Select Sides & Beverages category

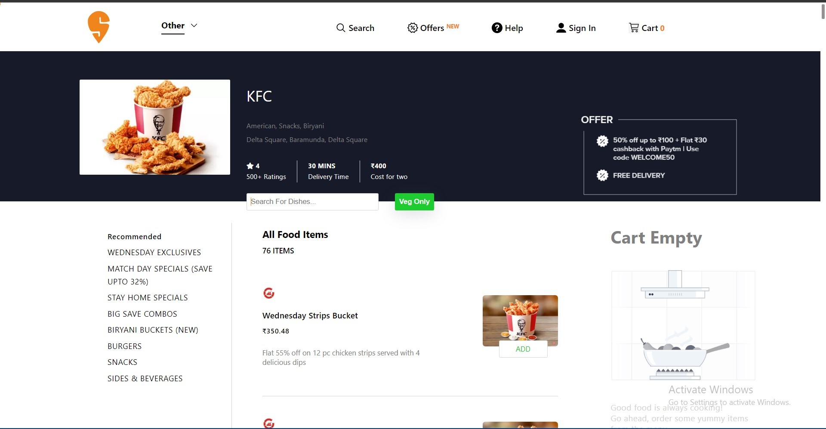[145, 379]
